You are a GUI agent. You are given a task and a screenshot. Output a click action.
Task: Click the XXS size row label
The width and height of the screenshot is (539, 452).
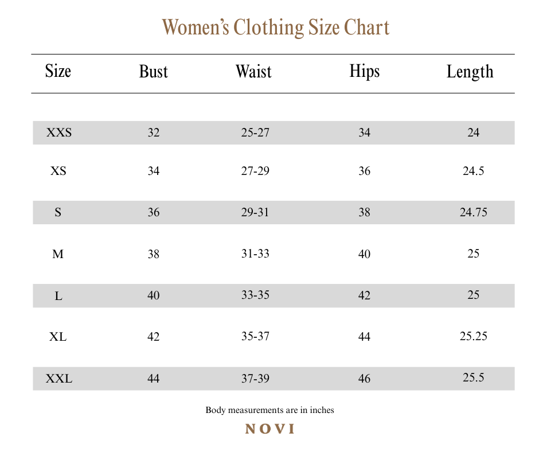click(x=59, y=133)
